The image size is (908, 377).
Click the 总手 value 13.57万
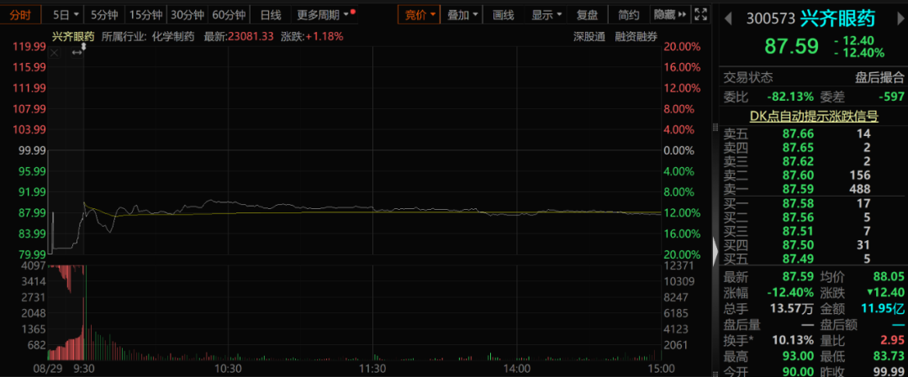[791, 308]
